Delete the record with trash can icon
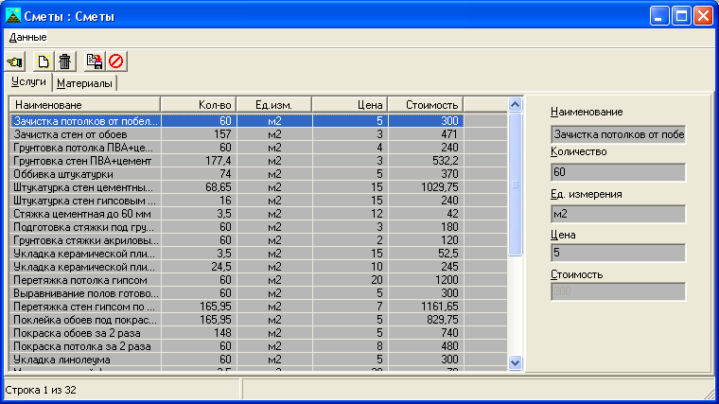719x404 pixels. [x=64, y=61]
